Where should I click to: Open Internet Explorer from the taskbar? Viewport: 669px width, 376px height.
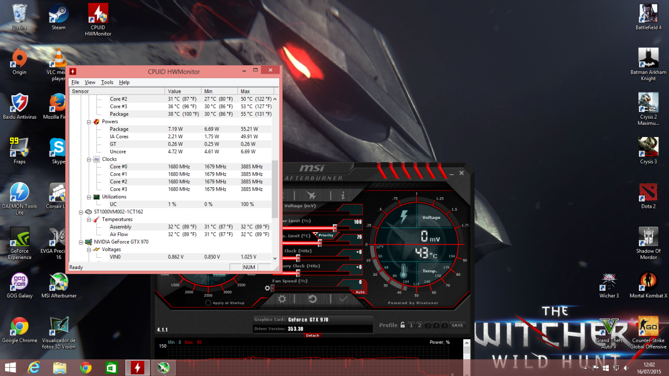(34, 368)
